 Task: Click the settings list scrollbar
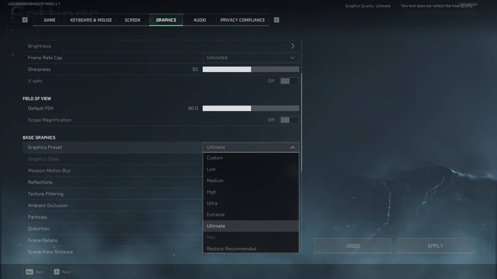click(x=302, y=122)
